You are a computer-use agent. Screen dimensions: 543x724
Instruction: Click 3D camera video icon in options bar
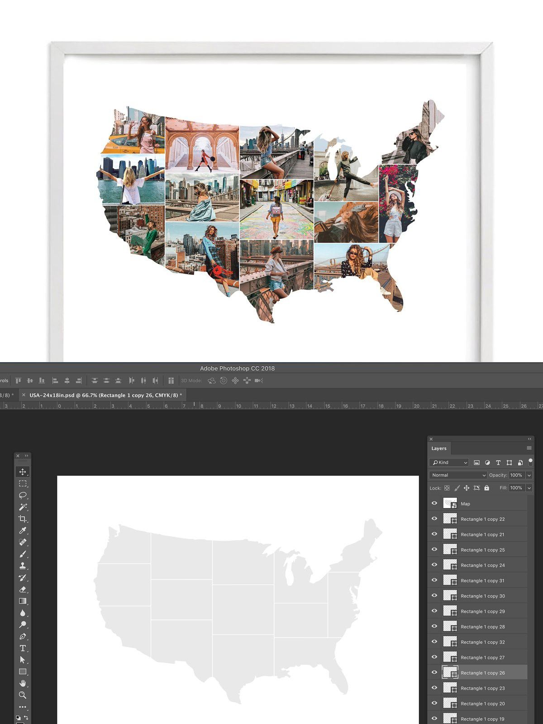click(x=259, y=381)
